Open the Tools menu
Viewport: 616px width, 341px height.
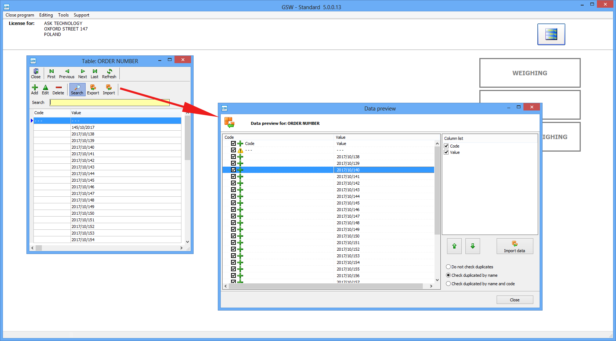click(63, 15)
